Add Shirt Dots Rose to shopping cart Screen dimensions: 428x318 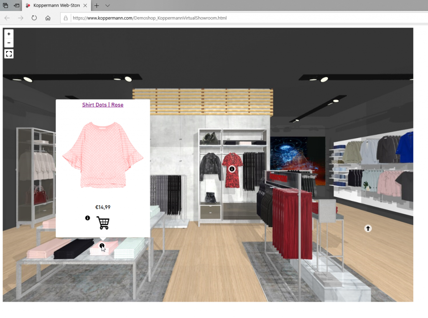pyautogui.click(x=103, y=223)
